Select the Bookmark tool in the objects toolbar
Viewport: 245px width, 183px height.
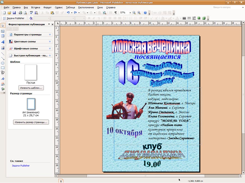(x=3, y=79)
